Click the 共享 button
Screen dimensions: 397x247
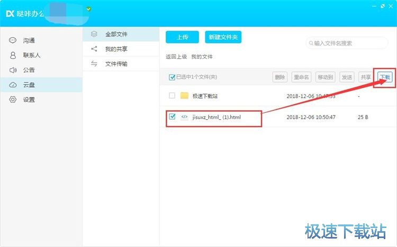tap(366, 77)
